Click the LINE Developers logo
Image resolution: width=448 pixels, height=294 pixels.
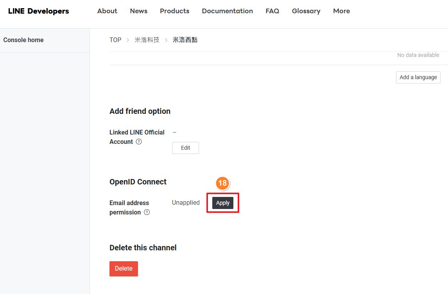tap(38, 11)
